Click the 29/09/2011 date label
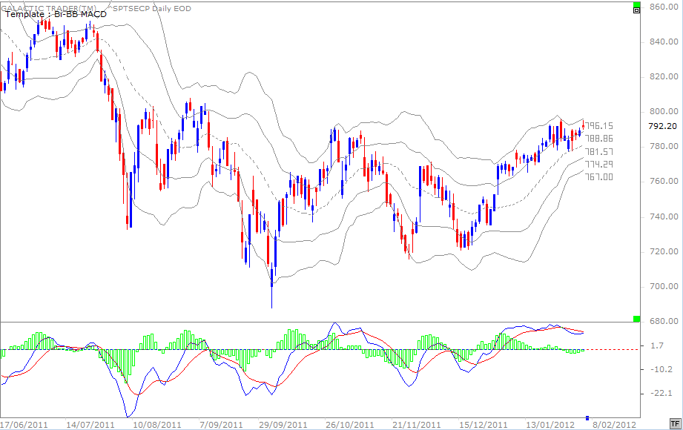The image size is (683, 430). pyautogui.click(x=283, y=424)
